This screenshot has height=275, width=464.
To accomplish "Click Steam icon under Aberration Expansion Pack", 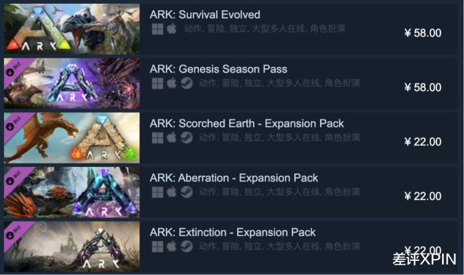I will click(x=187, y=192).
